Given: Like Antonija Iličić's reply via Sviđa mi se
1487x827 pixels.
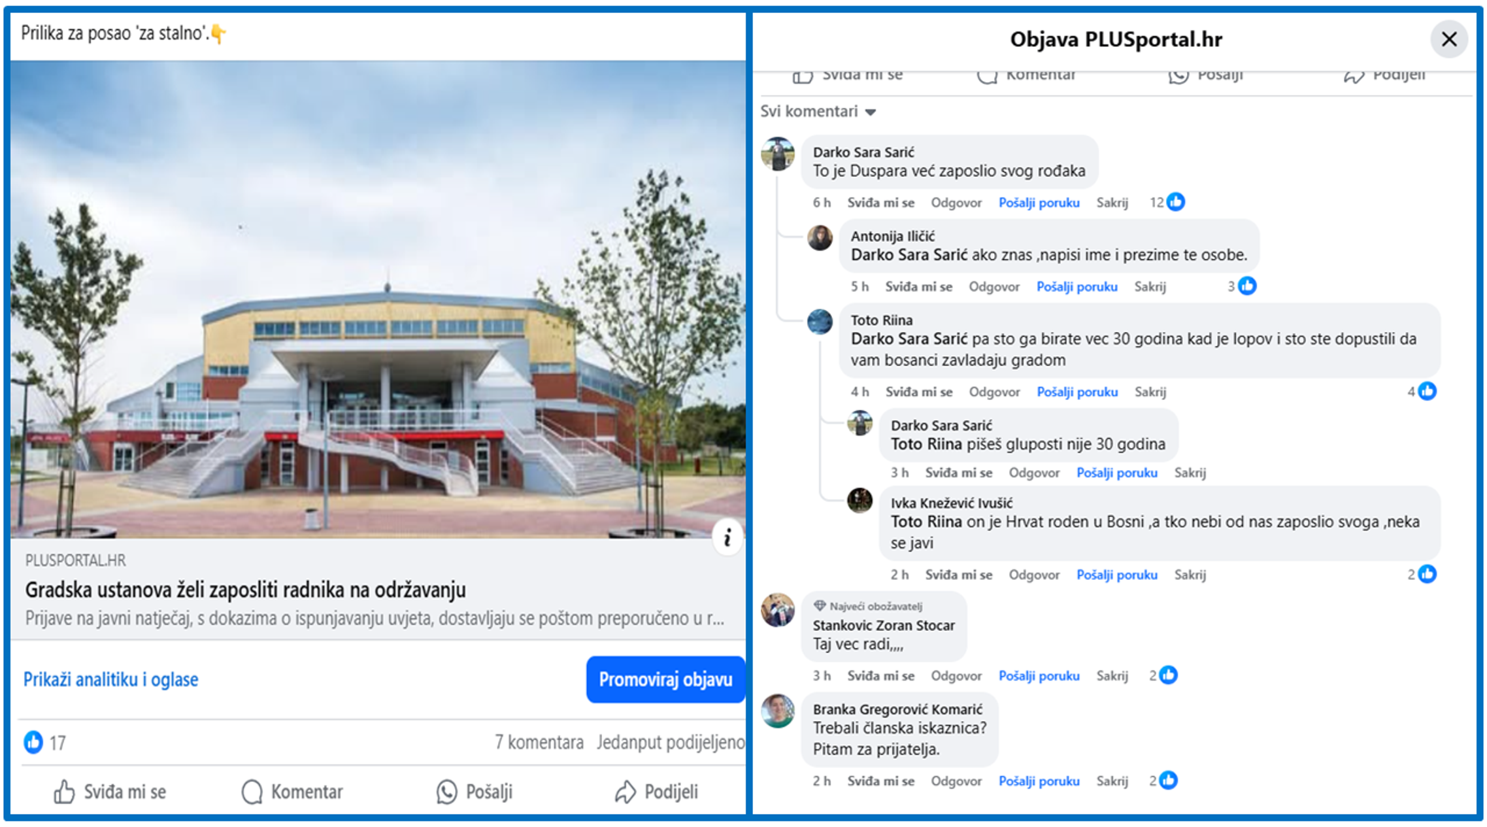Looking at the screenshot, I should point(918,286).
